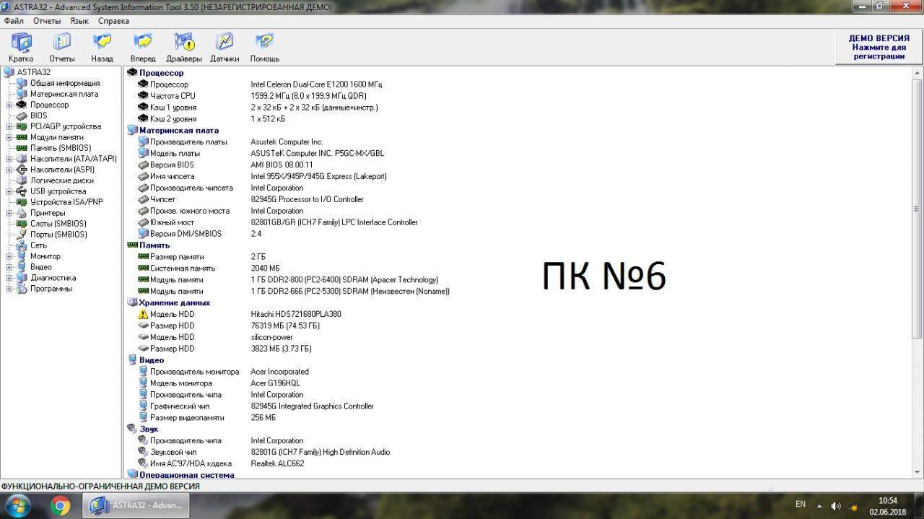Click the warning icon beside Модель HDD

[x=143, y=314]
